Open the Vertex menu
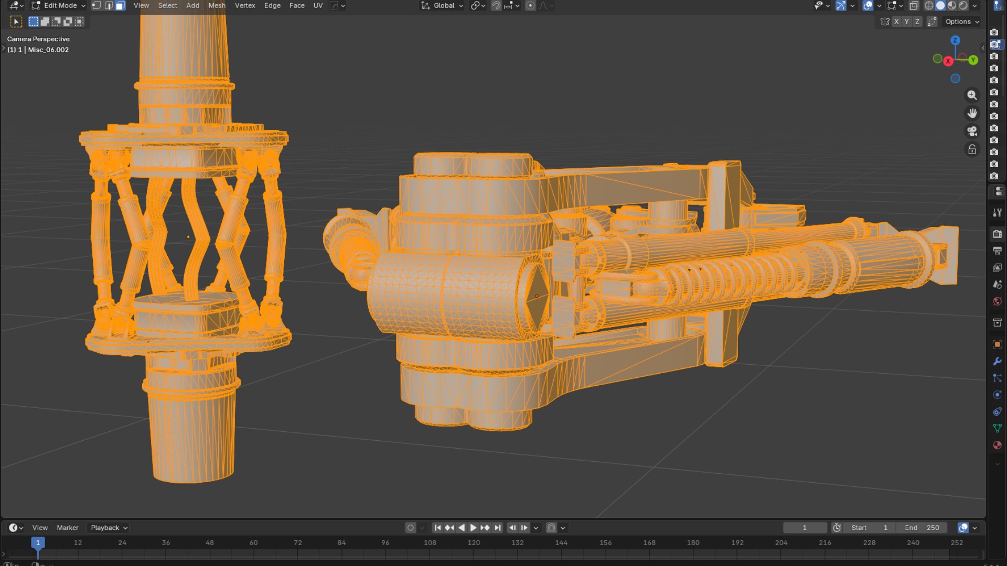Viewport: 1007px width, 566px height. pyautogui.click(x=245, y=6)
